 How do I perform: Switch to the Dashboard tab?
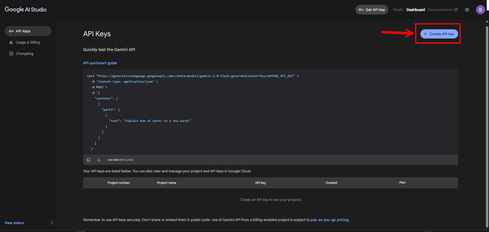pyautogui.click(x=416, y=10)
